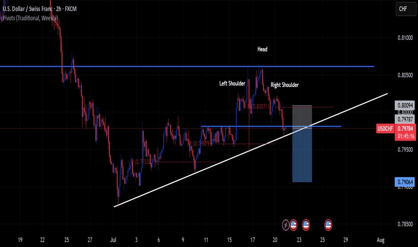The image size is (418, 247).
Task: Click the '15' date on the time axis
Action: (x=229, y=240)
